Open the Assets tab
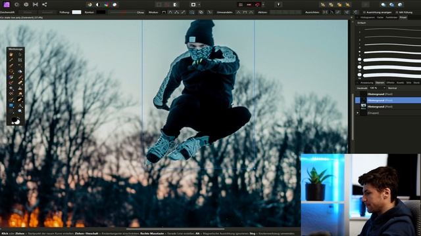Image resolution: width=421 pixels, height=236 pixels. (x=400, y=83)
